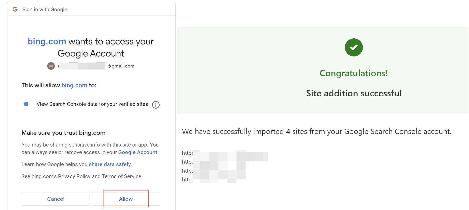Open the "share data safely" link
The height and width of the screenshot is (210, 469).
[110, 164]
